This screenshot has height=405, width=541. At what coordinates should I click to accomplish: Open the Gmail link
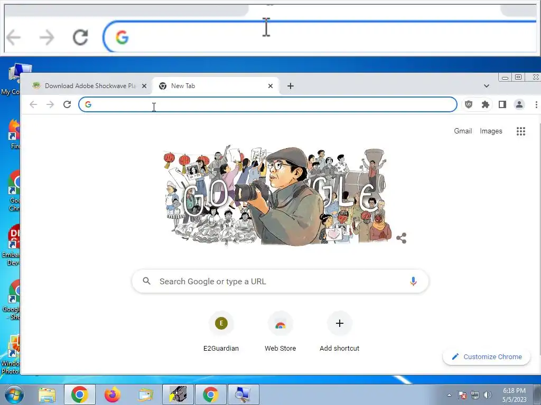coord(463,131)
